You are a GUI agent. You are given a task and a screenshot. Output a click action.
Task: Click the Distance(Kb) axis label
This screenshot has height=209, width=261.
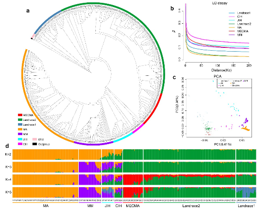[x=222, y=70]
